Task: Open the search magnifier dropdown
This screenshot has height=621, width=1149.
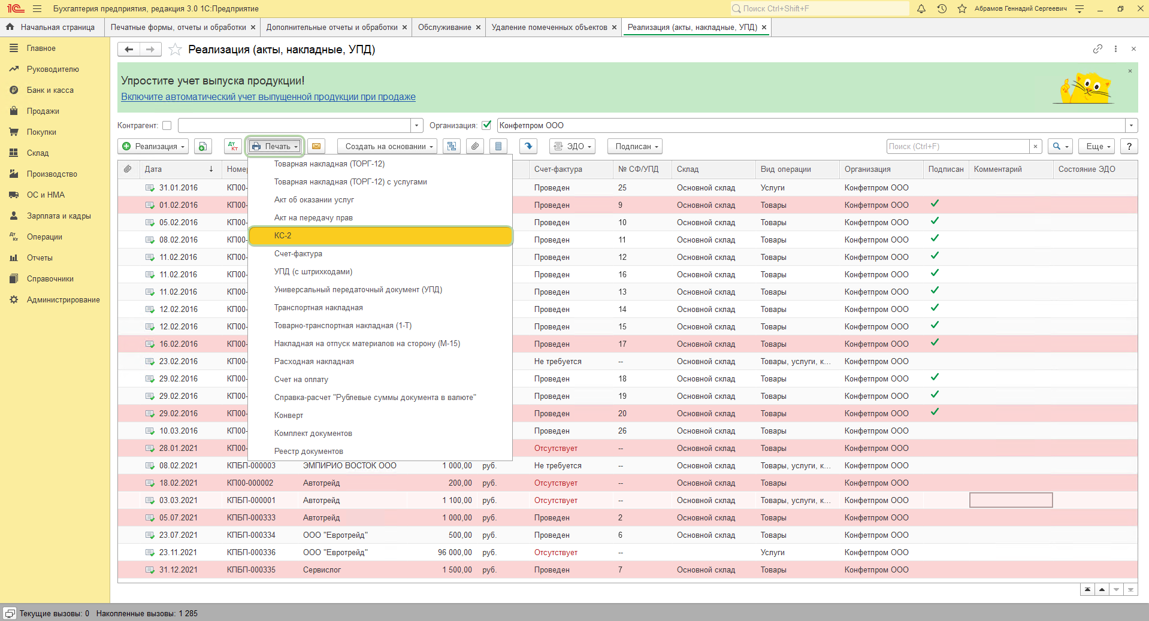Action: (x=1060, y=147)
